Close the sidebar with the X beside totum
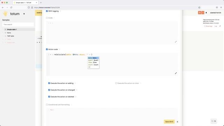Screen dimensions: 224x126 pos(24,14)
